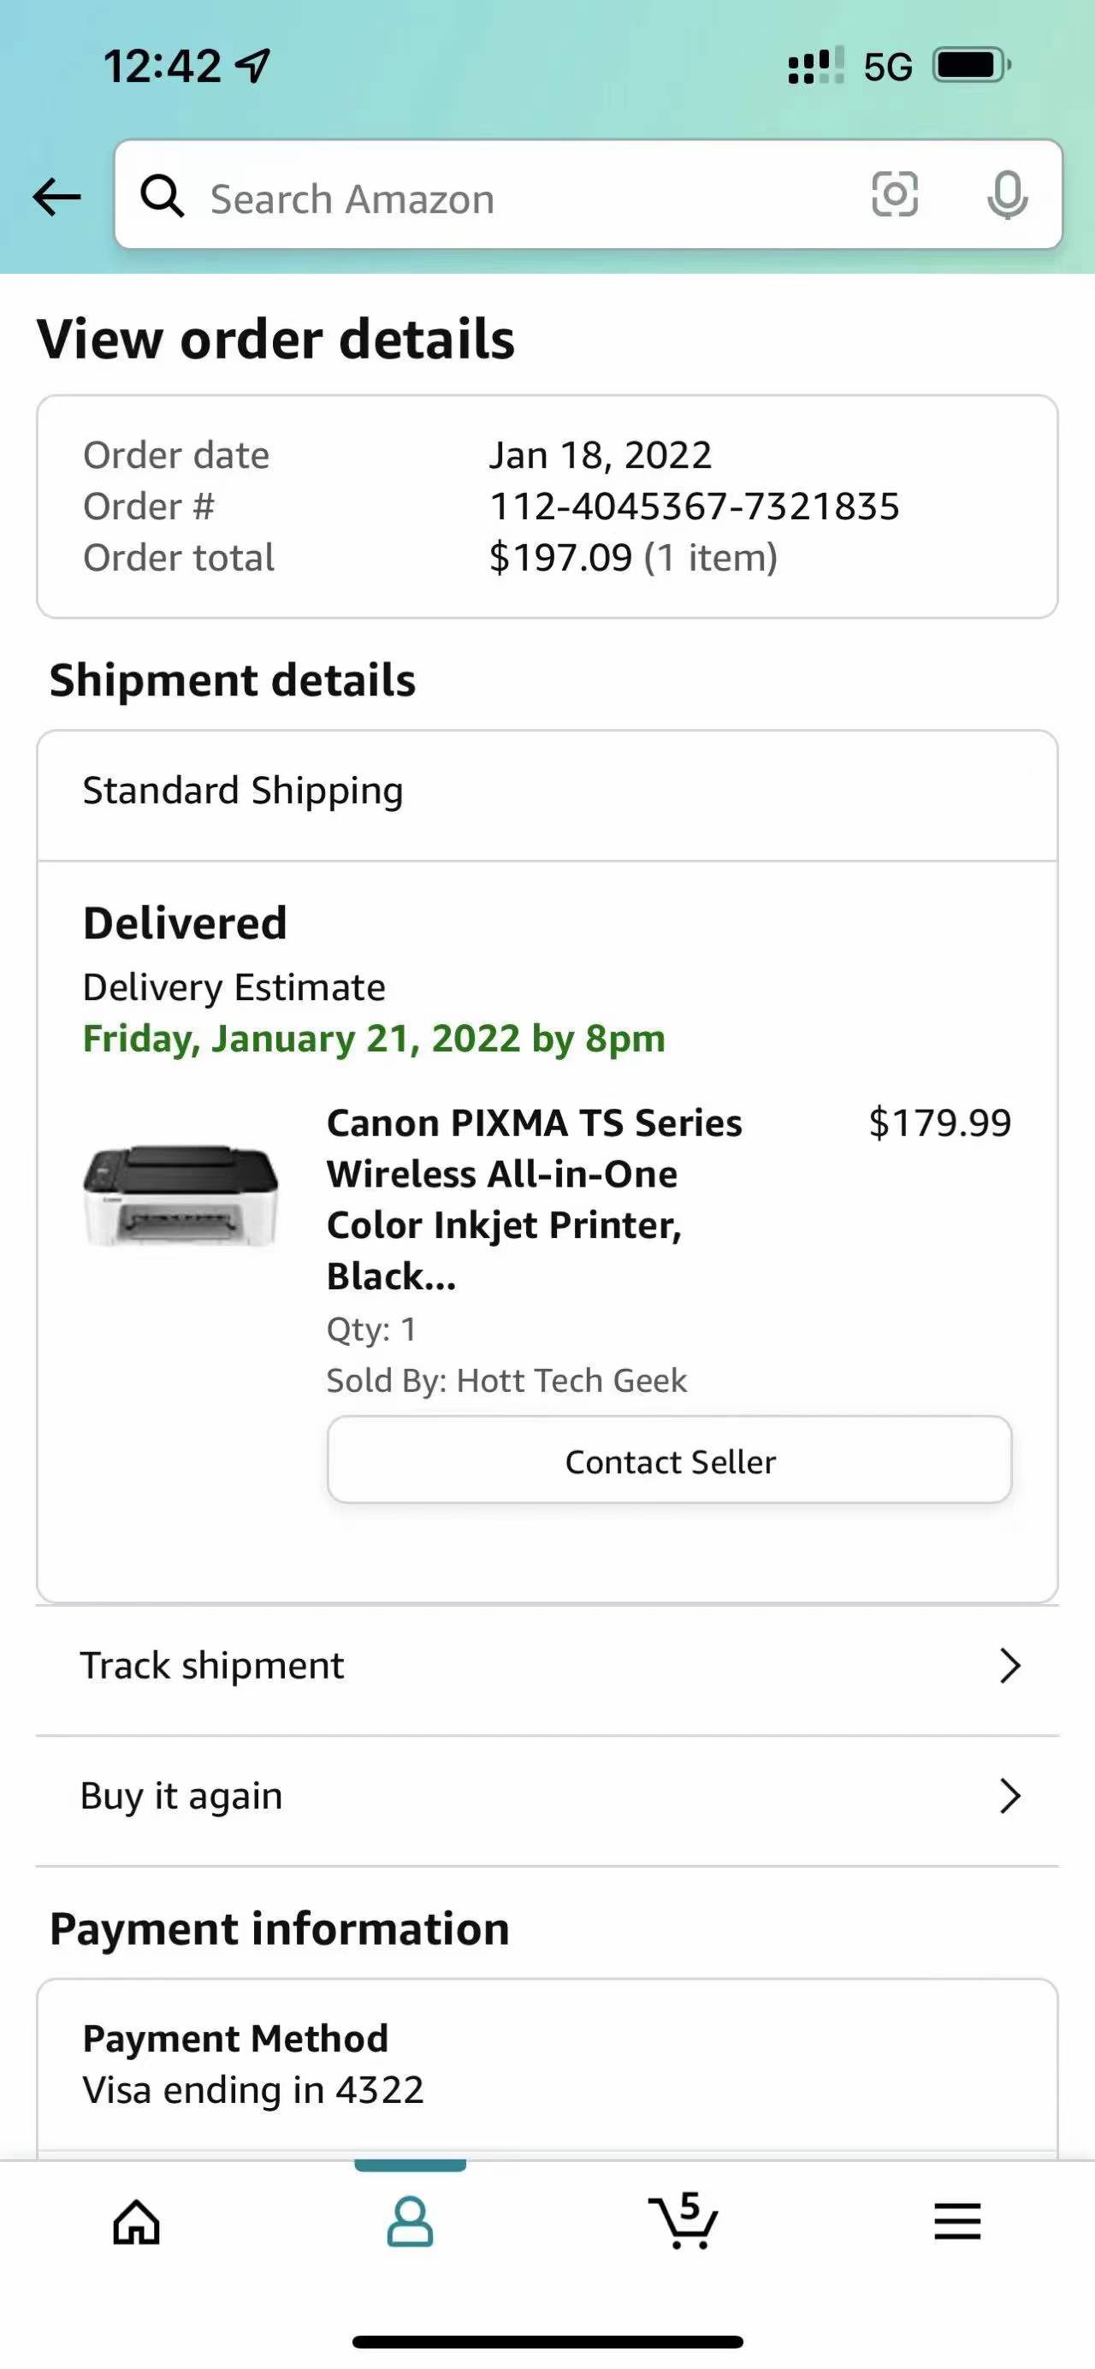Open the Canon PIXMA printer title link
This screenshot has height=2369, width=1095.
click(533, 1199)
